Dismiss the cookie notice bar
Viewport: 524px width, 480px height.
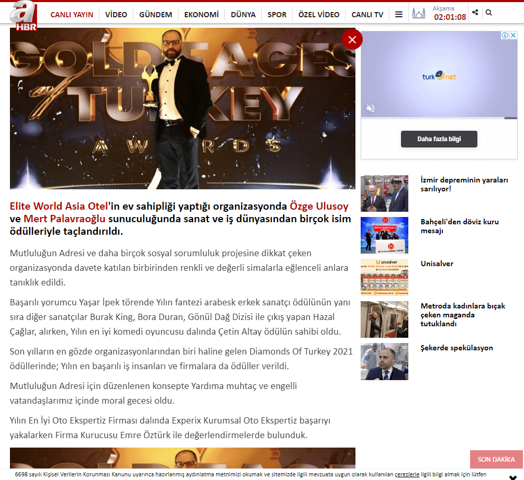click(x=512, y=477)
